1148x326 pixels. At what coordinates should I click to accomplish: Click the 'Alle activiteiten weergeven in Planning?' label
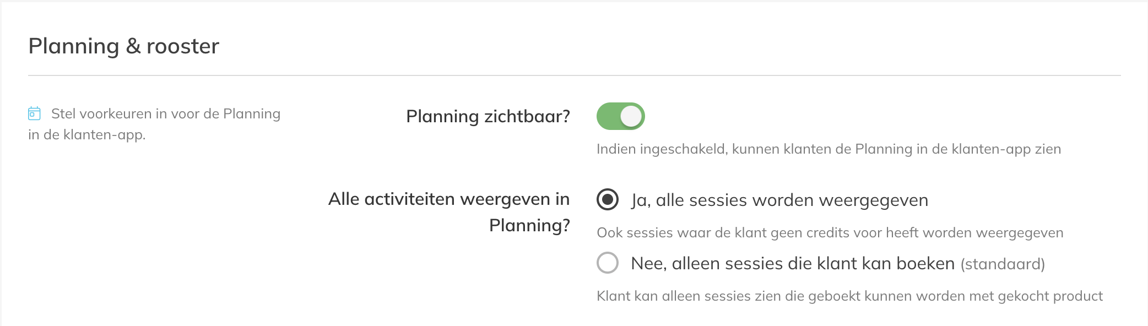point(449,212)
